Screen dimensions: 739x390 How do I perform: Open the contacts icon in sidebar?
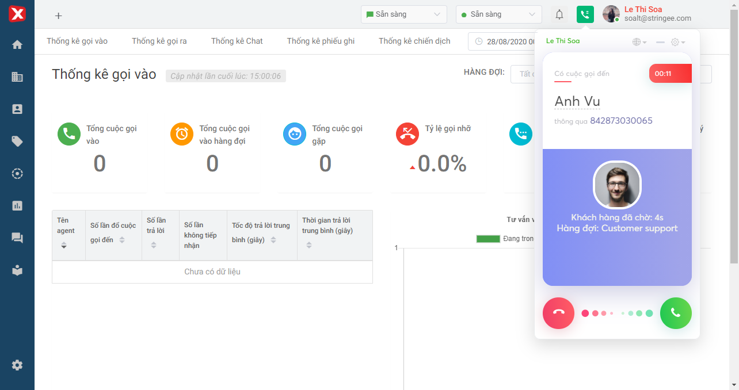[x=17, y=109]
